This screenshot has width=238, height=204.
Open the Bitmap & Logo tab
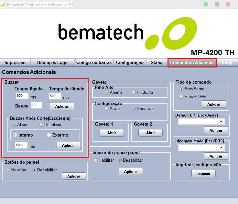[x=52, y=63]
